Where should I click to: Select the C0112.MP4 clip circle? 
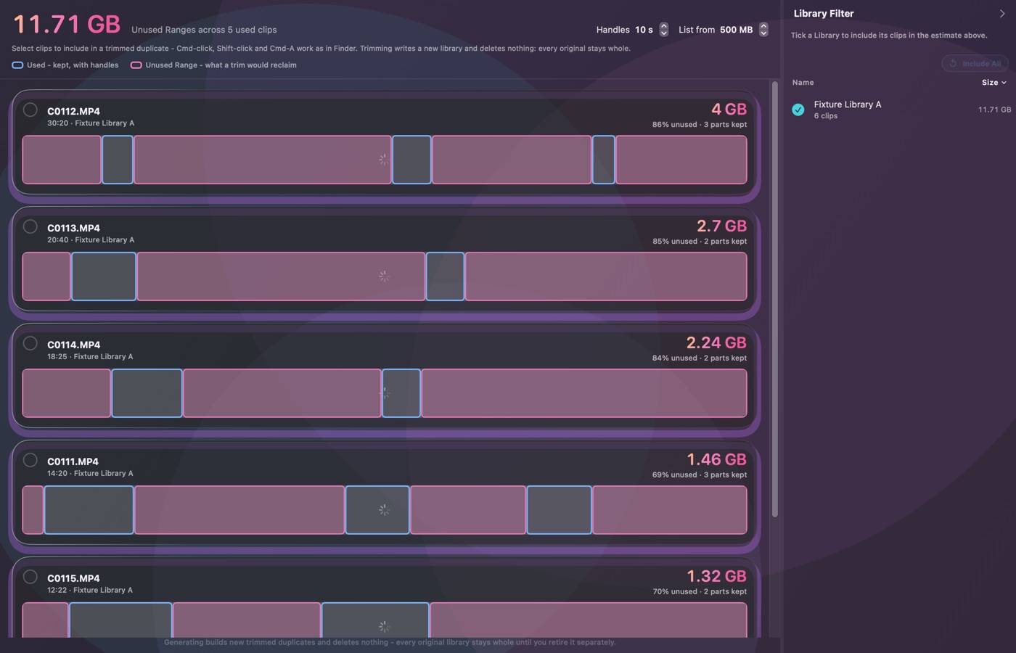30,110
